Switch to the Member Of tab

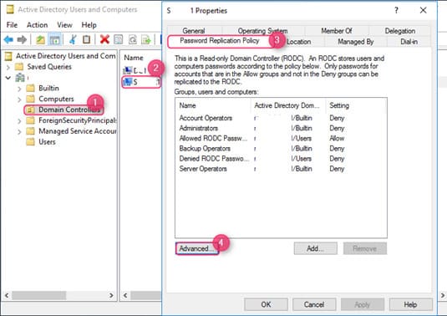pos(337,31)
